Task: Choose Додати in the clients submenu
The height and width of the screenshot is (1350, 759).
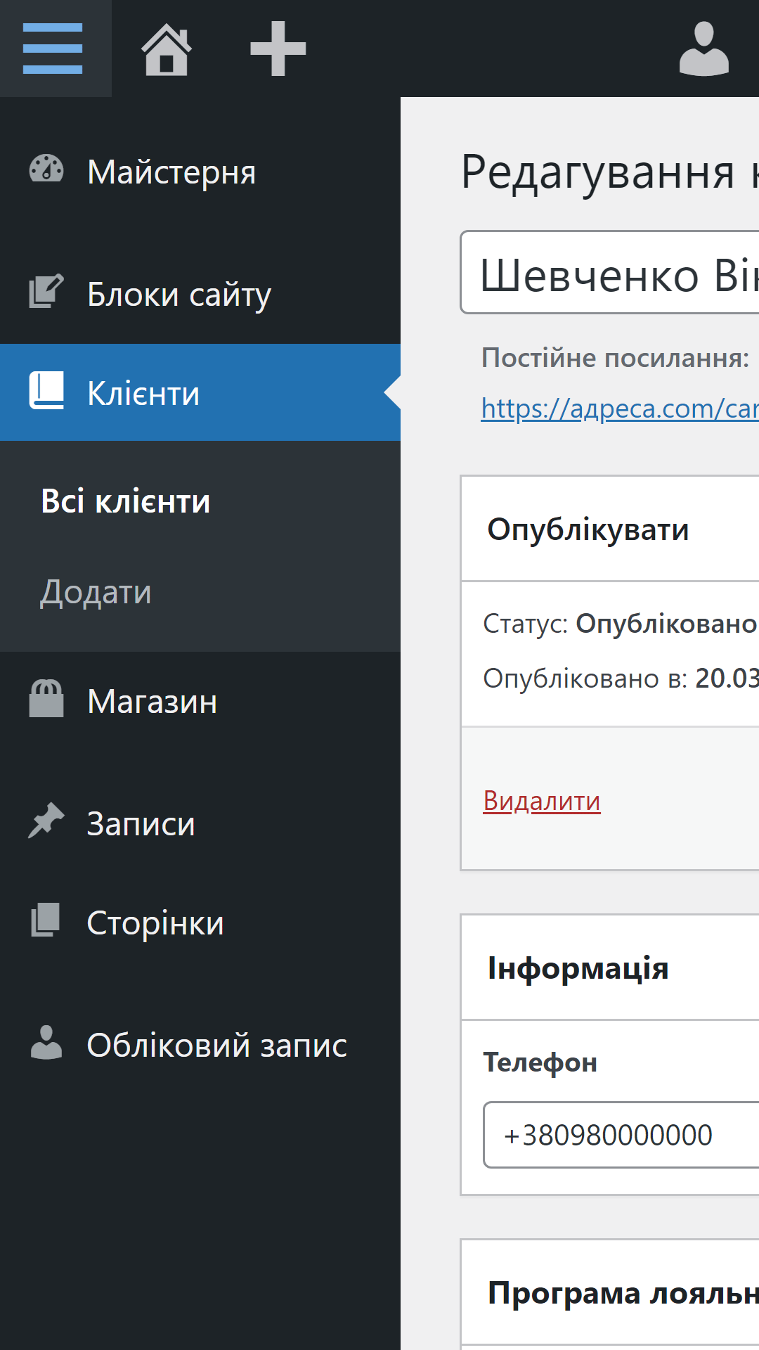Action: pyautogui.click(x=96, y=592)
